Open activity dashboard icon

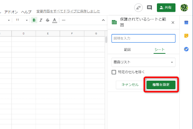coord(138,8)
